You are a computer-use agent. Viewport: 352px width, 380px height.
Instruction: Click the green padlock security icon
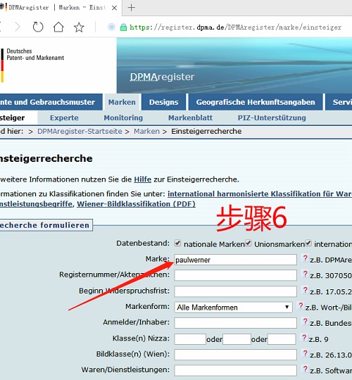123,27
